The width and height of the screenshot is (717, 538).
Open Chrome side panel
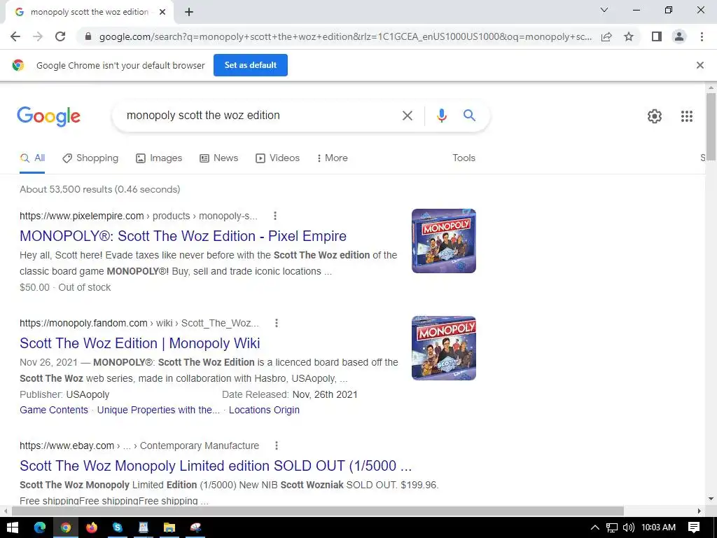point(657,36)
